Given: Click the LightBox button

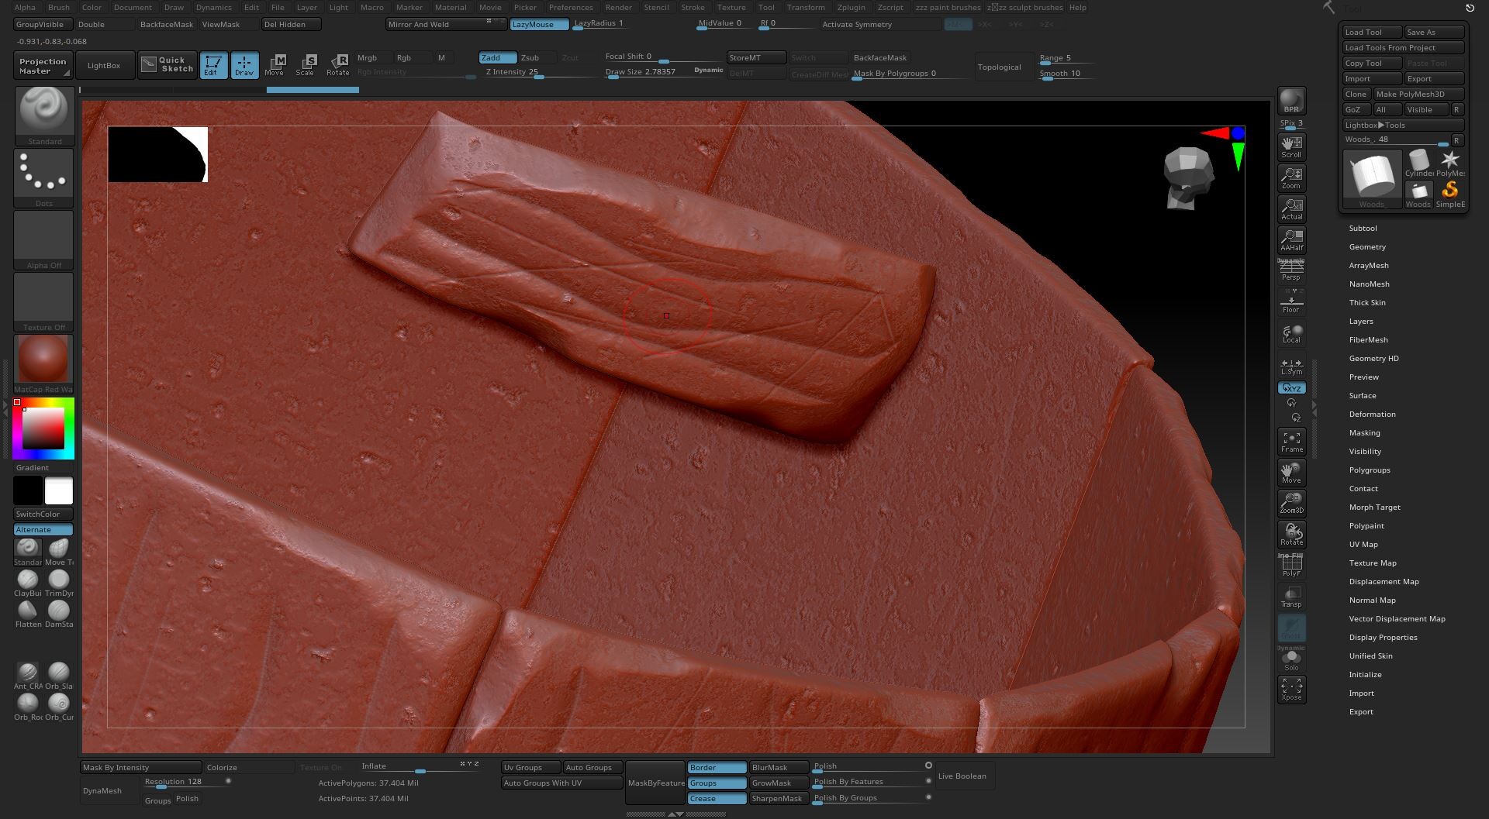Looking at the screenshot, I should (x=104, y=66).
